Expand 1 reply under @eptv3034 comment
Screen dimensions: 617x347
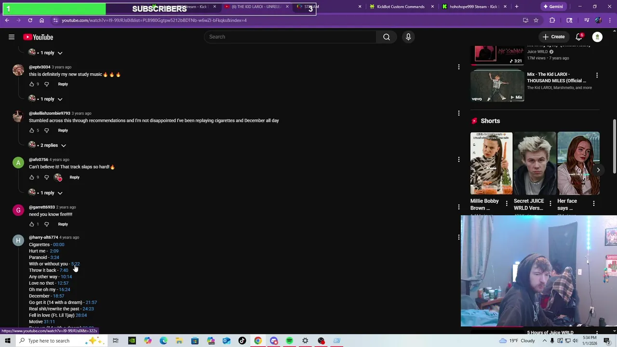[46, 99]
